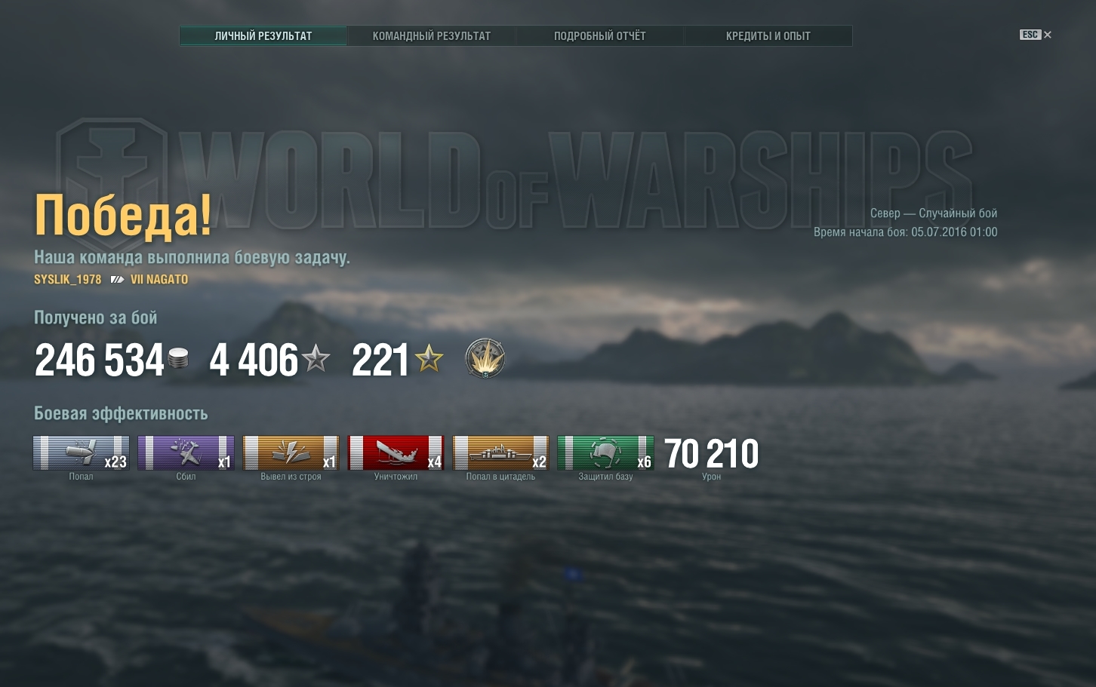The image size is (1096, 687).
Task: Click the gold free experience star
Action: point(429,358)
